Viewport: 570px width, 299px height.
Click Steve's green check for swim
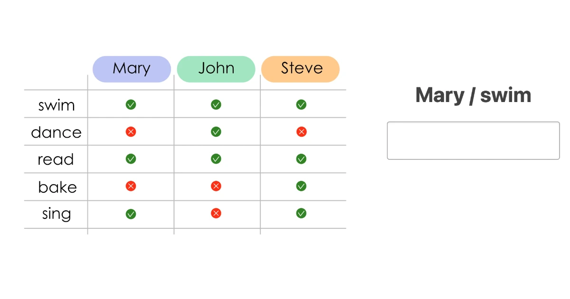coord(301,104)
